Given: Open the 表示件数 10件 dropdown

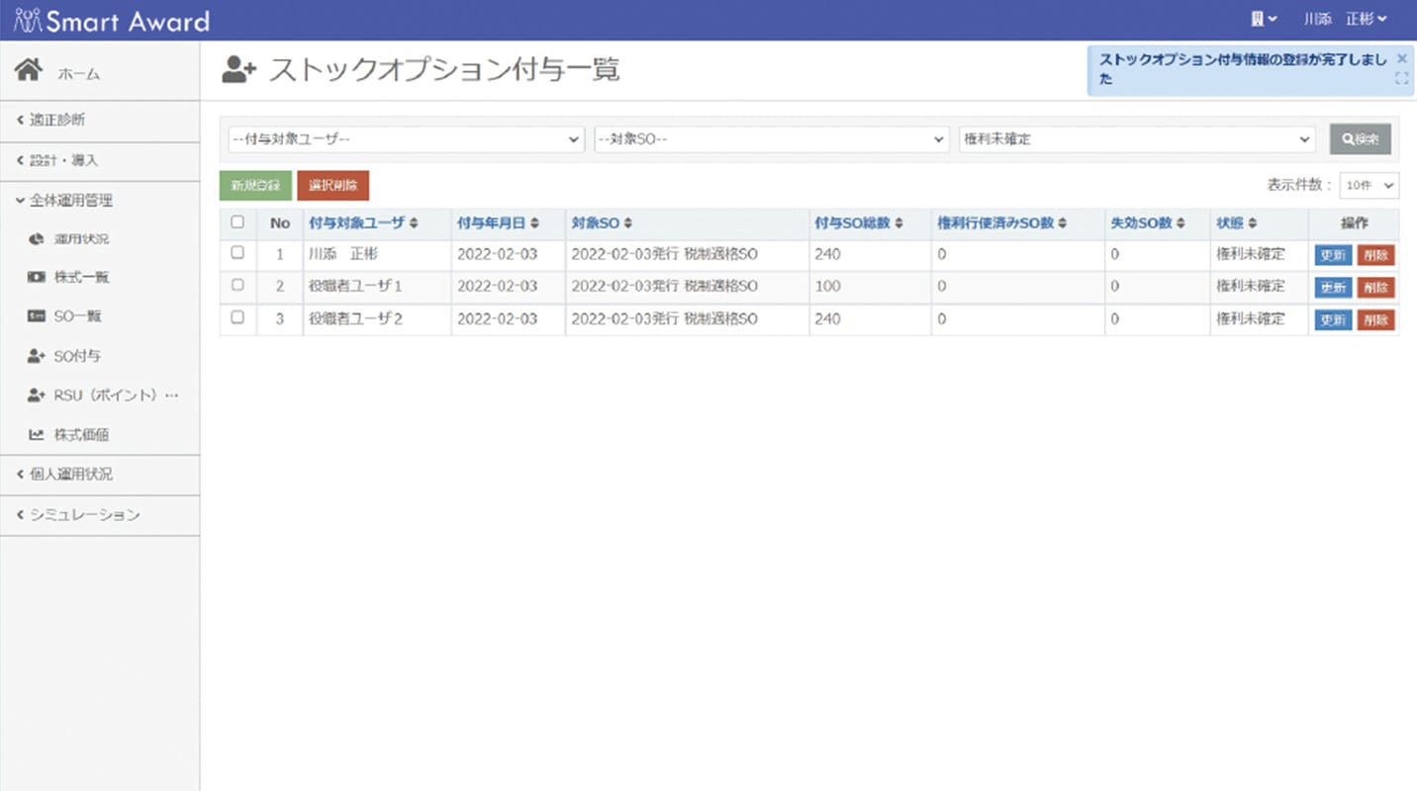Looking at the screenshot, I should (1370, 185).
